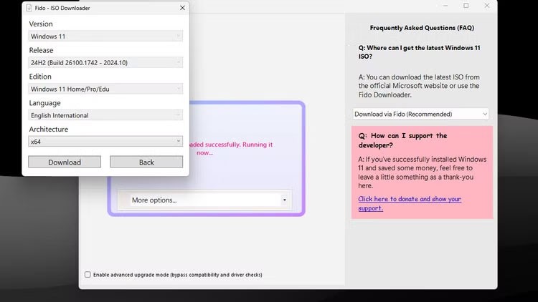Enable advanced upgrade mode checkbox
This screenshot has height=302, width=538.
pos(88,275)
